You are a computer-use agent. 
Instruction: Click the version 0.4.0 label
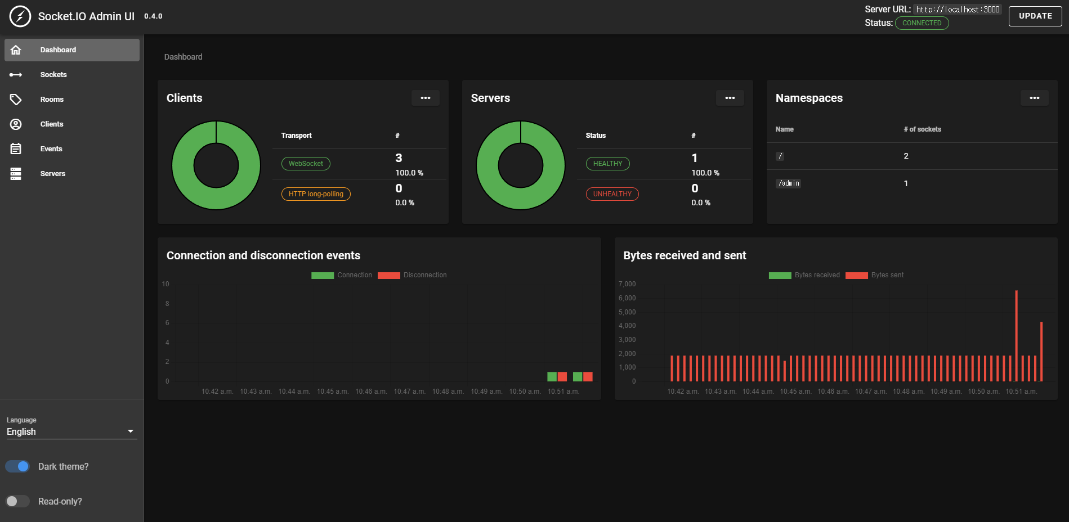[x=153, y=16]
